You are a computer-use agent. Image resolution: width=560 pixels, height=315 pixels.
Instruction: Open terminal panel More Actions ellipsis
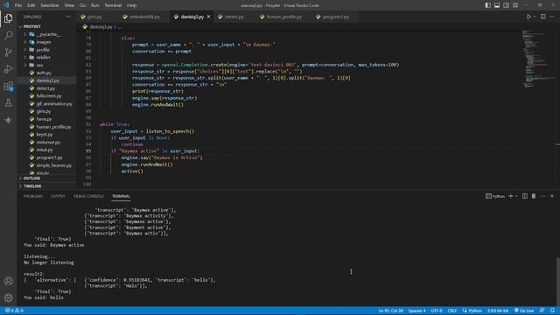click(x=542, y=196)
